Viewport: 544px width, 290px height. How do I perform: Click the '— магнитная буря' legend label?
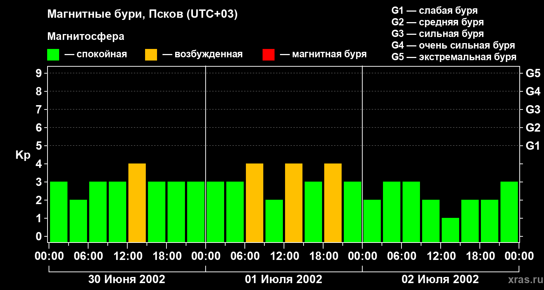[323, 54]
